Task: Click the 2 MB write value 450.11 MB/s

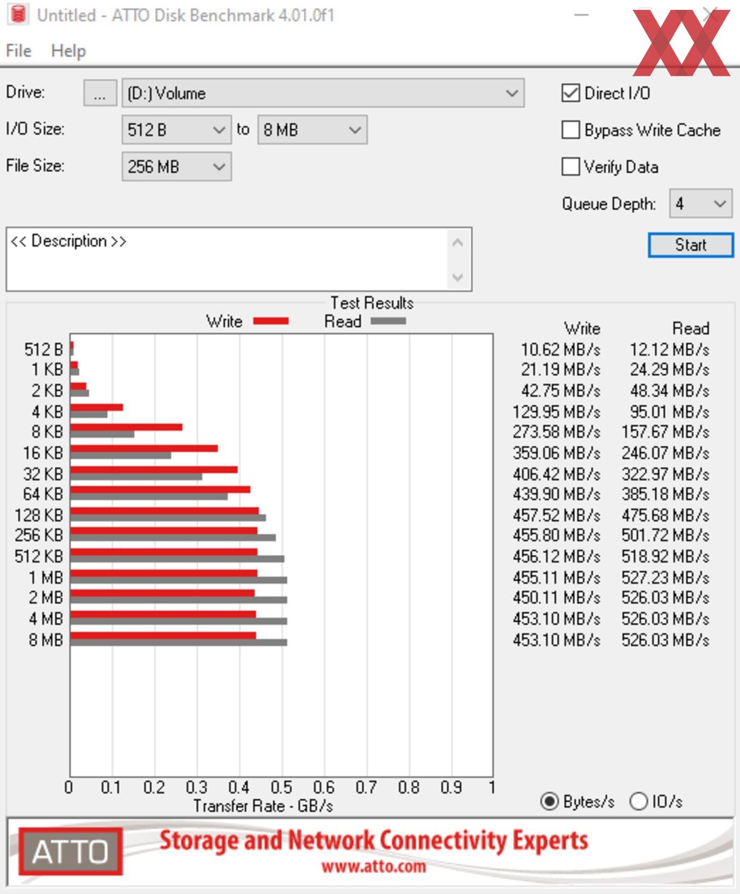Action: (x=556, y=598)
